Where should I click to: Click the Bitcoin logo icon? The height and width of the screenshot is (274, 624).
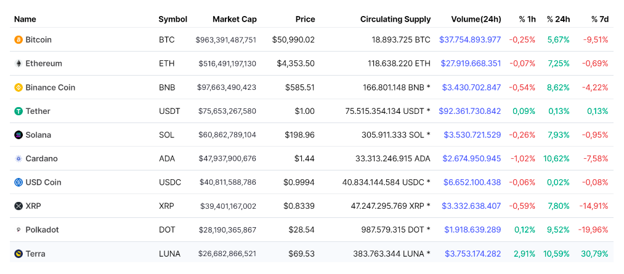18,40
